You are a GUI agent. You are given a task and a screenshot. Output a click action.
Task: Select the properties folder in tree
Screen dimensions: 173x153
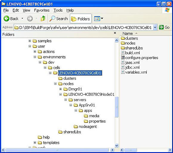95,121
